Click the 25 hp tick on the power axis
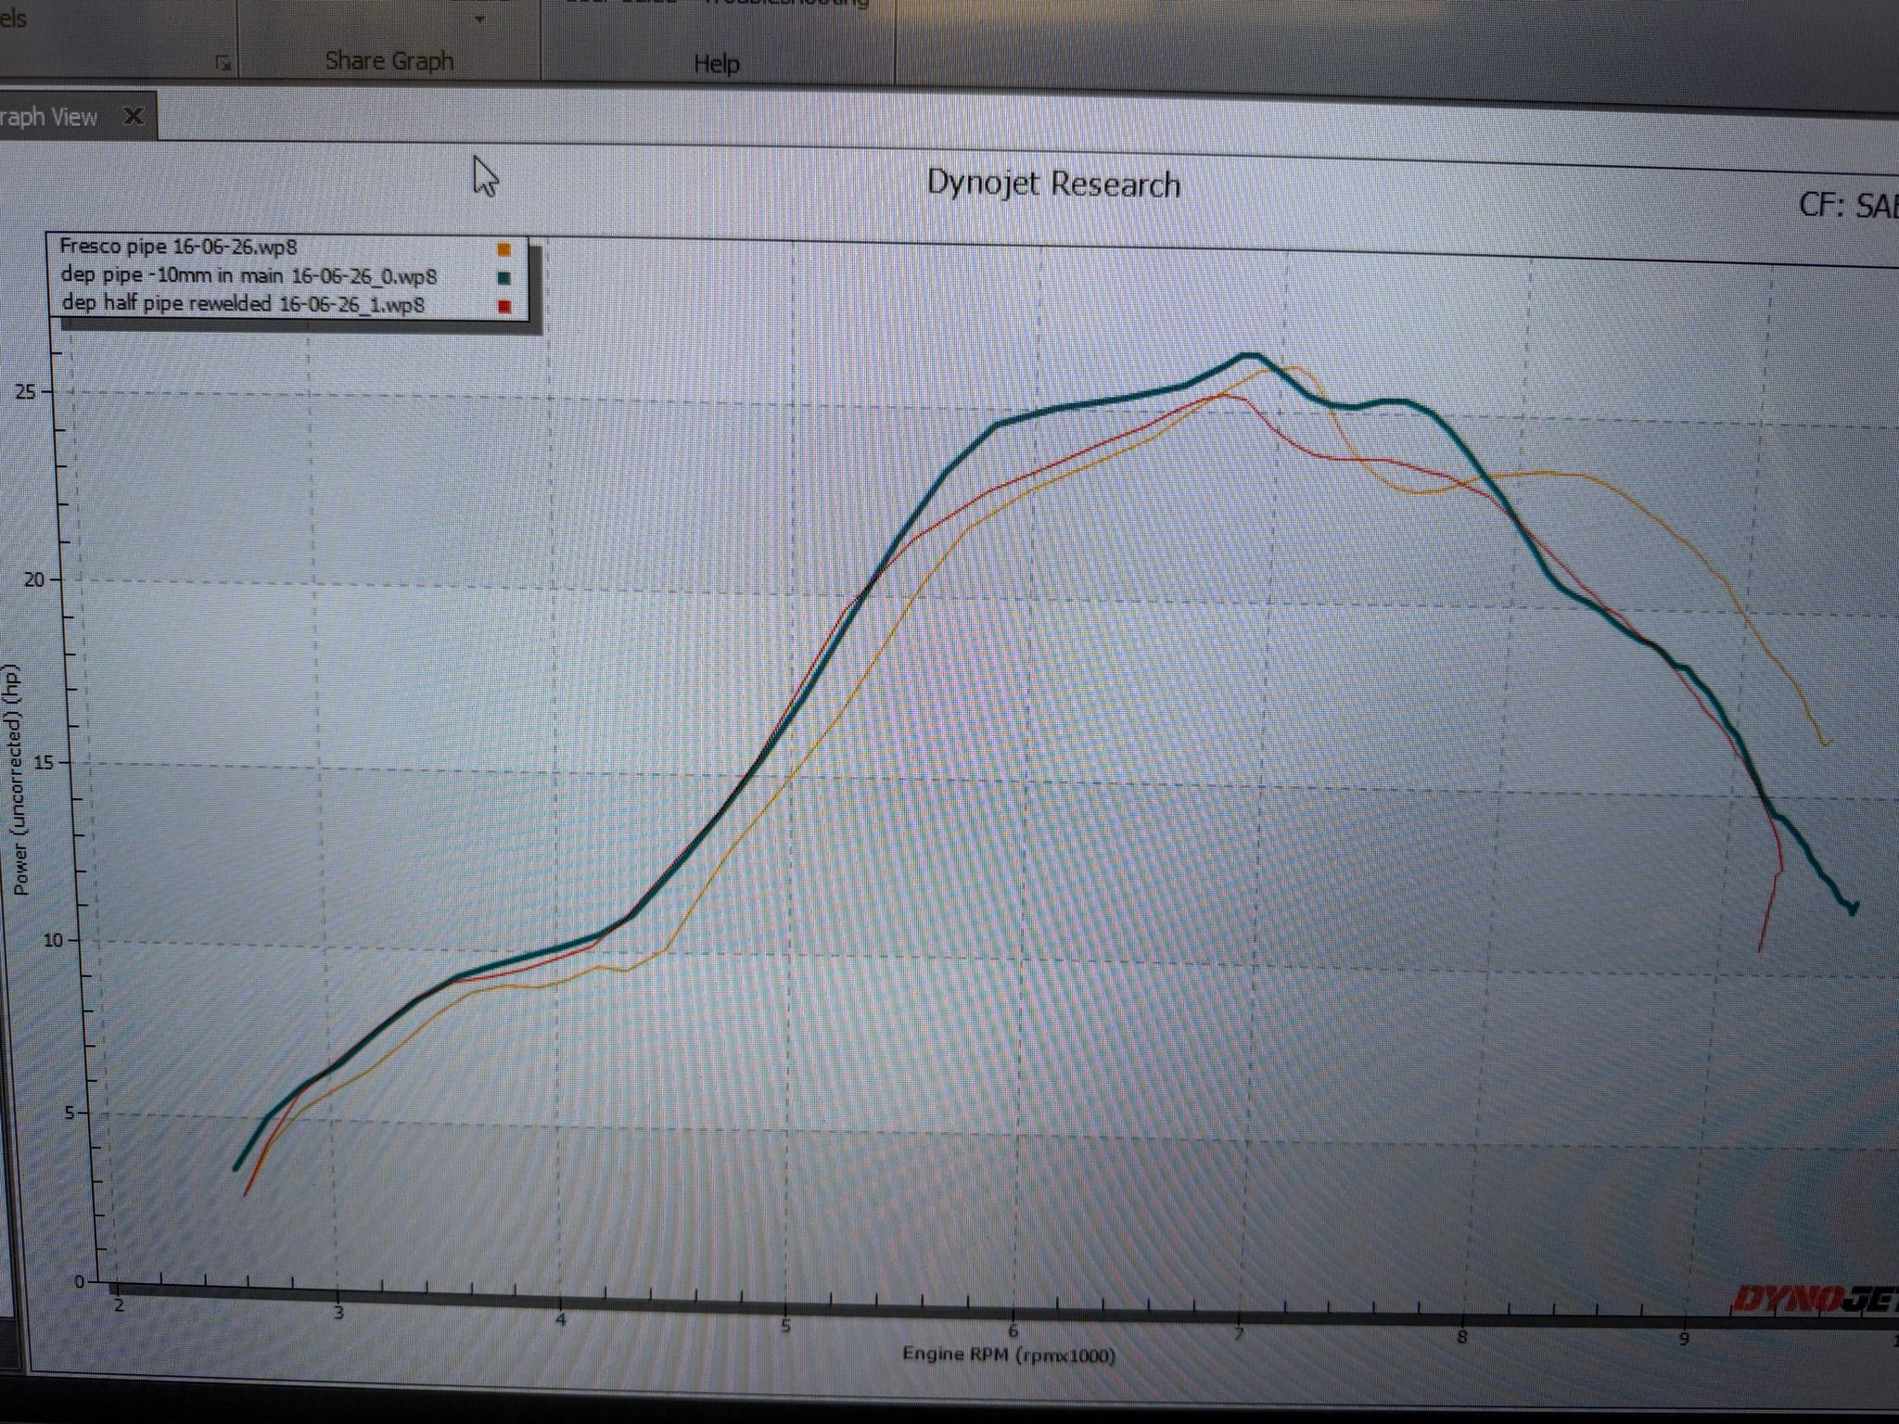This screenshot has height=1424, width=1899. tap(25, 392)
